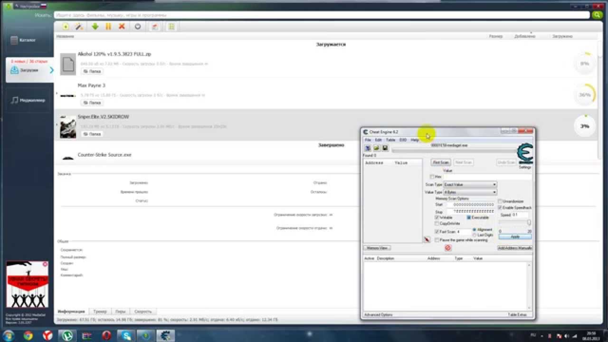Switch to the Пиры tab in MediaGet
Image resolution: width=608 pixels, height=342 pixels.
point(120,312)
